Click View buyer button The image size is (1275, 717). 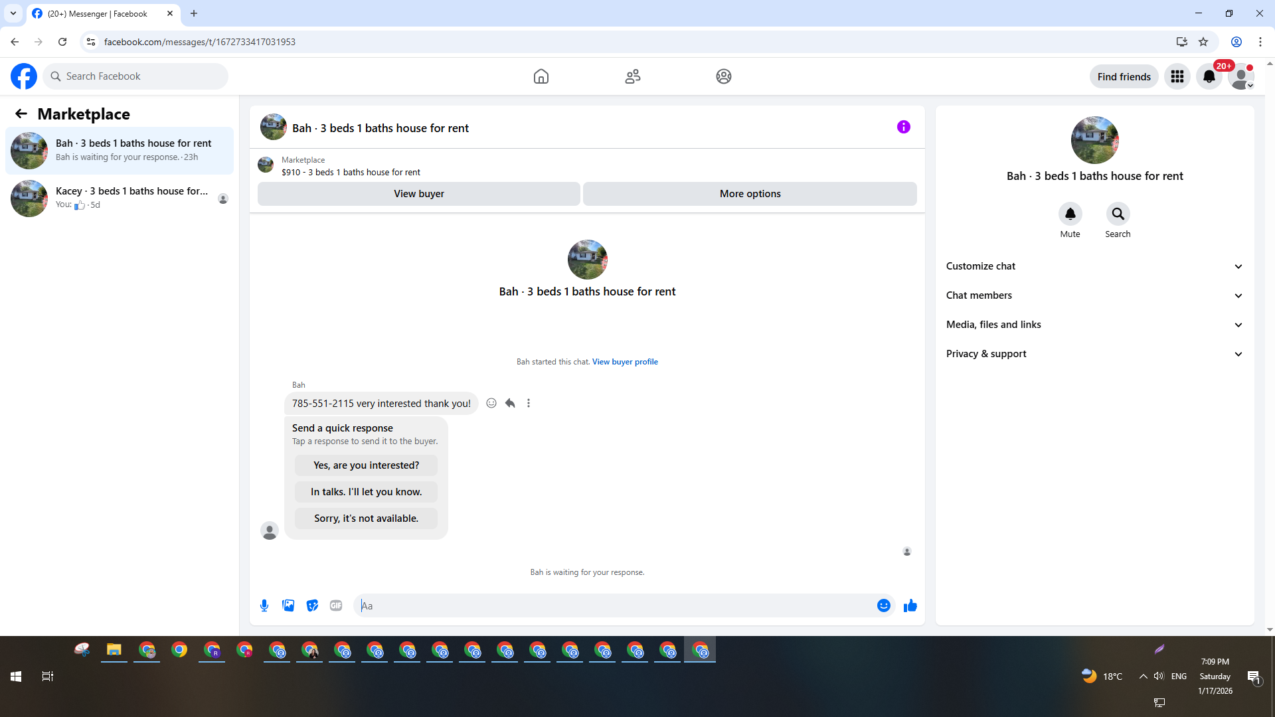pyautogui.click(x=419, y=194)
